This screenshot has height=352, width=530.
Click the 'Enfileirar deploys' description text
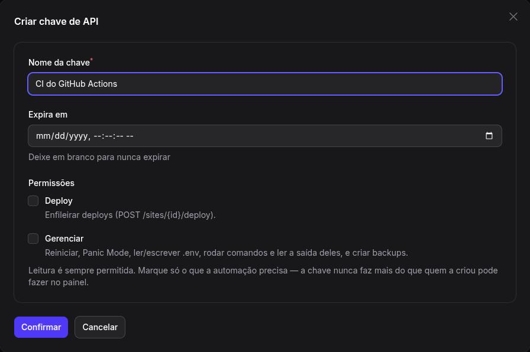coord(130,215)
